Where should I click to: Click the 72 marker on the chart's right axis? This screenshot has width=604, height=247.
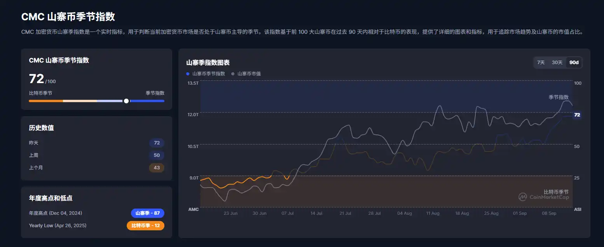pyautogui.click(x=577, y=115)
